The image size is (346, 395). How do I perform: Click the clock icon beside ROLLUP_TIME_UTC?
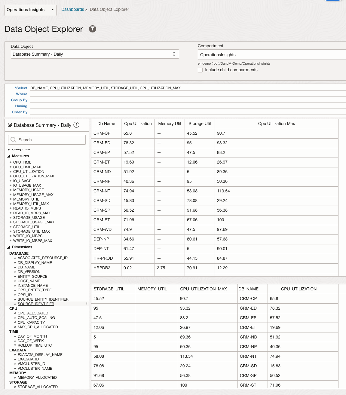click(15, 345)
